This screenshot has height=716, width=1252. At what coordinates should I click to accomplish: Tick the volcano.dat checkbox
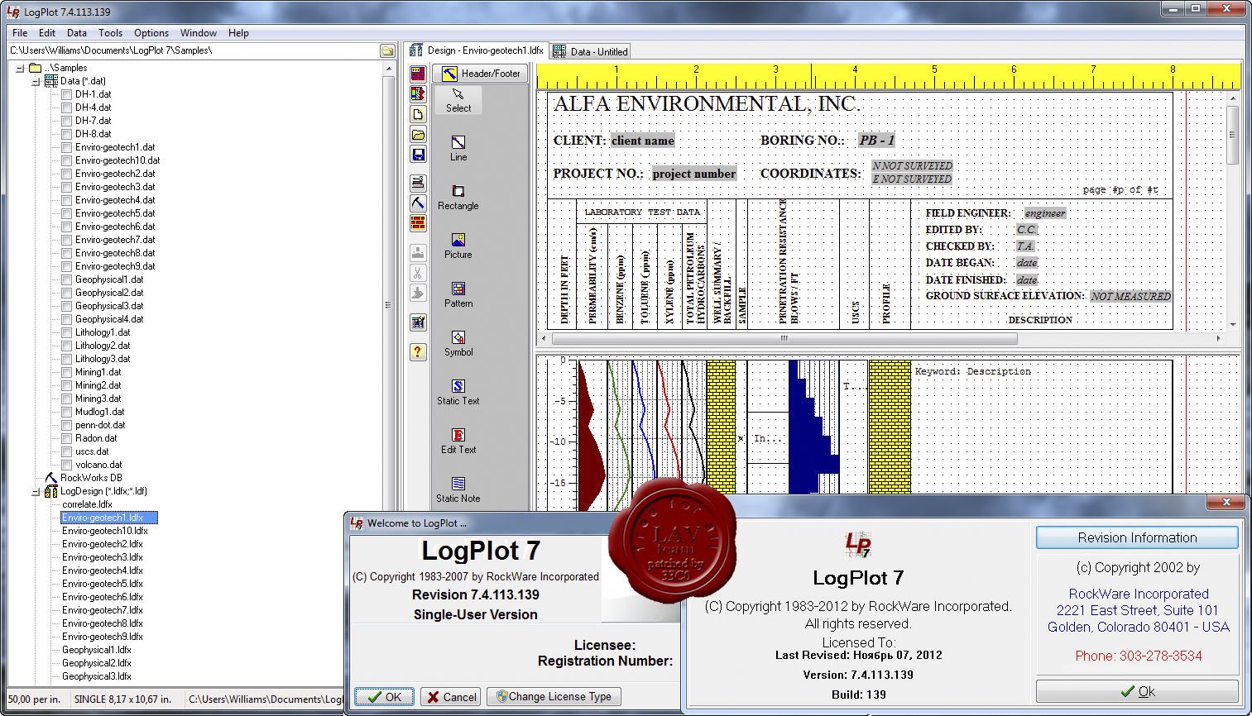[67, 465]
